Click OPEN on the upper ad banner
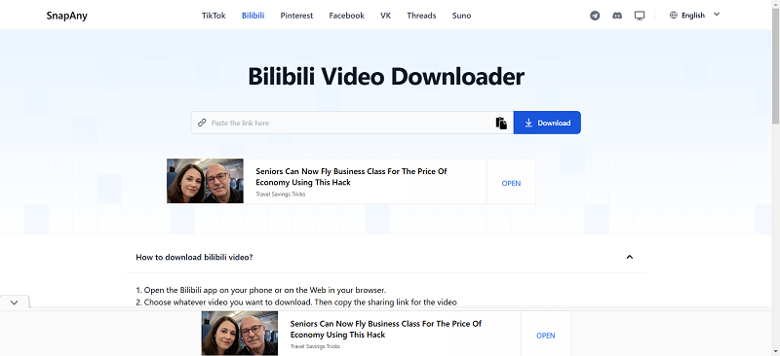 point(511,183)
